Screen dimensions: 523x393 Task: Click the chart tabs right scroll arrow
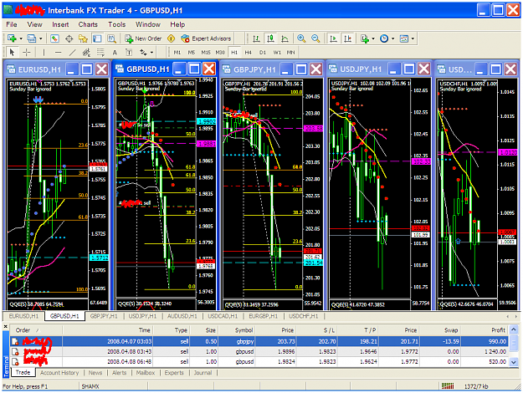[x=515, y=316]
